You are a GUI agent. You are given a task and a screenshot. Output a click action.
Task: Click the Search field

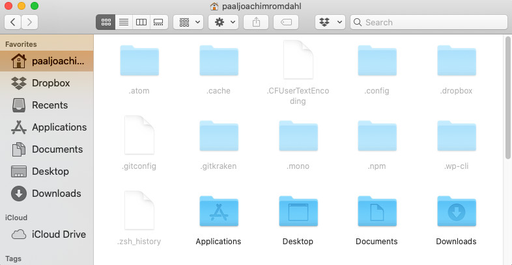pyautogui.click(x=429, y=22)
